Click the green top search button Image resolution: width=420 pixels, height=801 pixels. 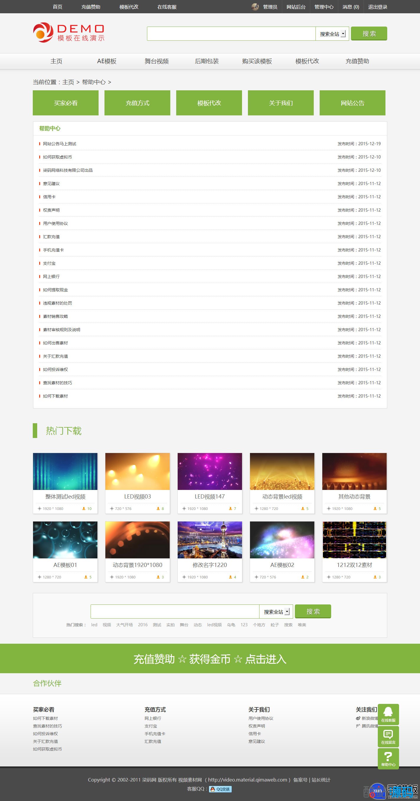[x=369, y=34]
